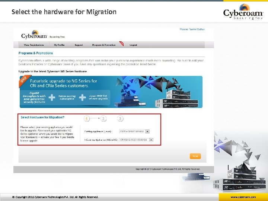Viewport: 268px width, 201px height.
Task: Click Upgrade to latest Cyberoam NG Series text
Action: (52, 71)
